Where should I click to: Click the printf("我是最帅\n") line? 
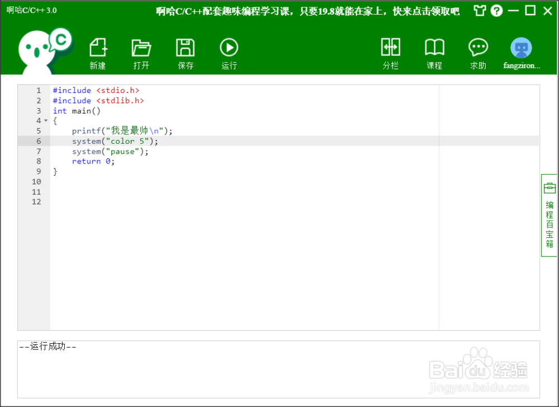(122, 131)
